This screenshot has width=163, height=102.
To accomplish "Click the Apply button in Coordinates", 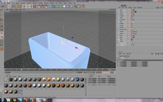I will point(111,85).
